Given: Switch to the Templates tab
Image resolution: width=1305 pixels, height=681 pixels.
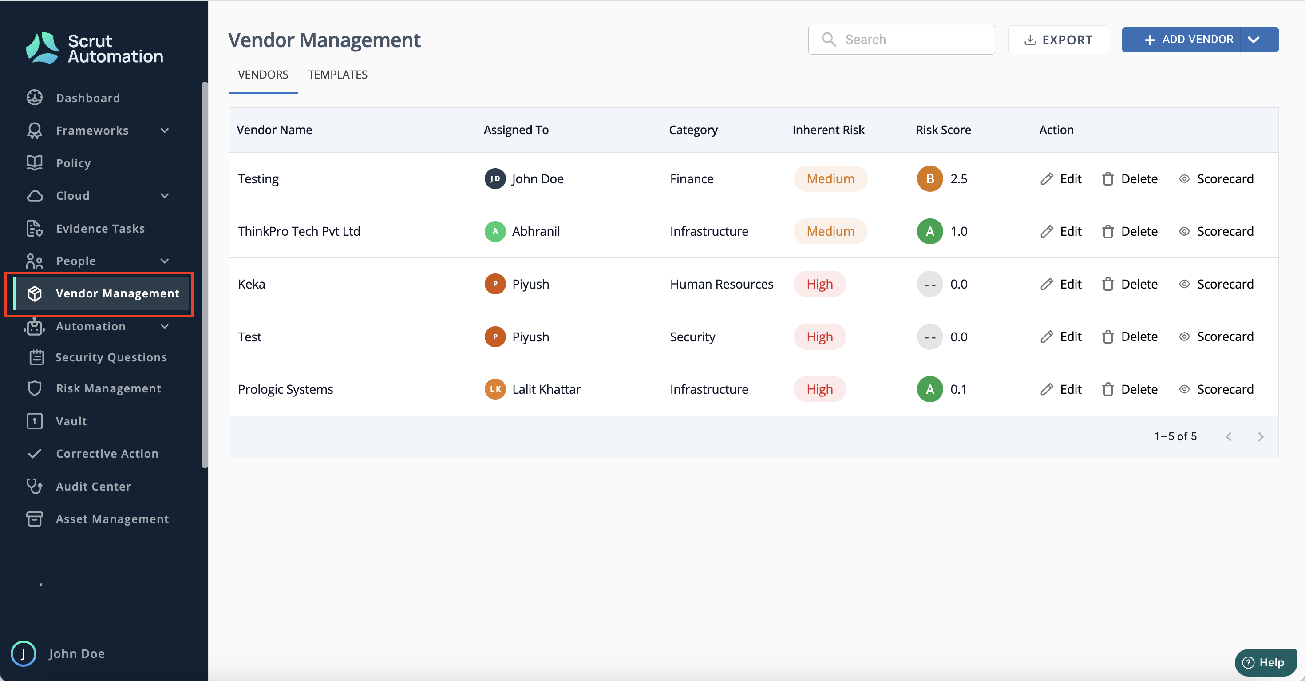Looking at the screenshot, I should point(337,75).
